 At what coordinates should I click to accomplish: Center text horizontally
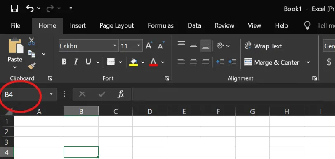193,62
